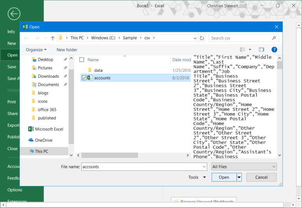Expand the view options dropdown arrow
Screen dimensions: 302x208
(x=250, y=49)
